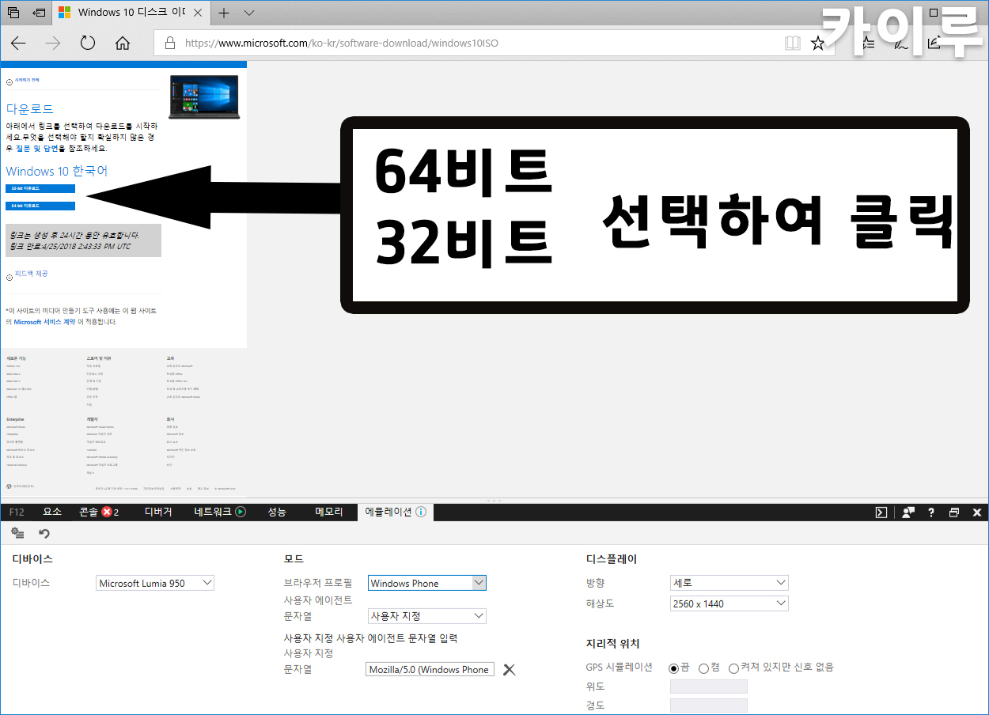The height and width of the screenshot is (715, 989).
Task: Reset emulation settings undo arrow
Action: pyautogui.click(x=44, y=534)
